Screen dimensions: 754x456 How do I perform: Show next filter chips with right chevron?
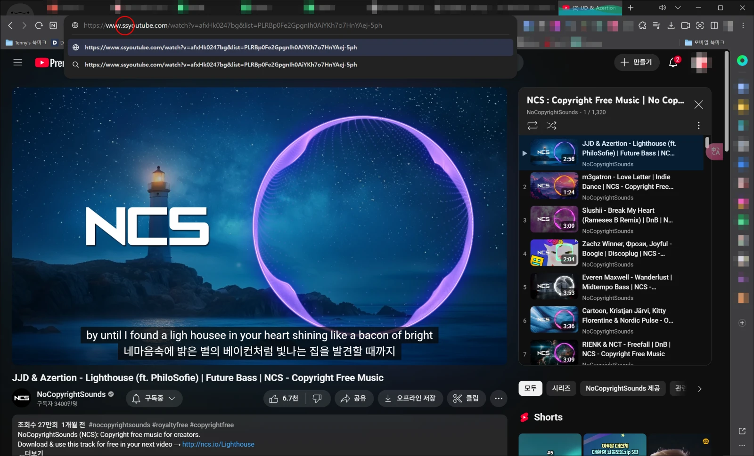tap(699, 389)
